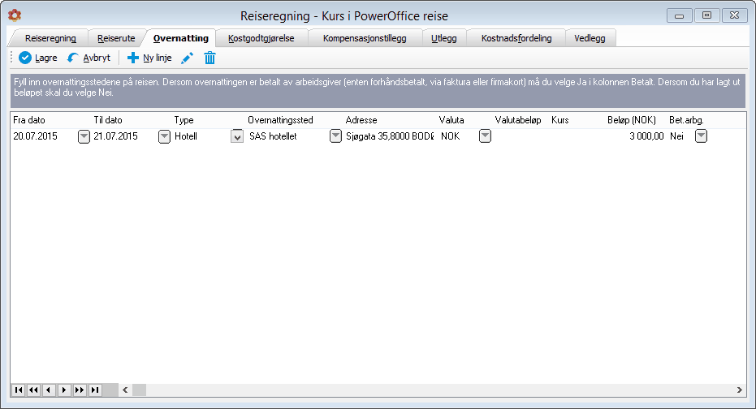Click the Overnattingssted column header

[x=280, y=120]
